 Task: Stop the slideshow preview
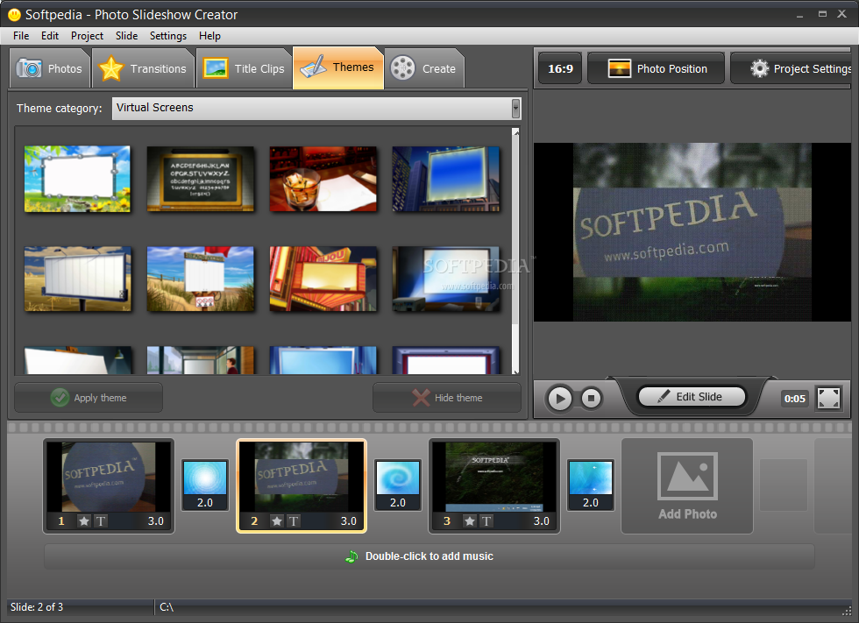click(591, 398)
